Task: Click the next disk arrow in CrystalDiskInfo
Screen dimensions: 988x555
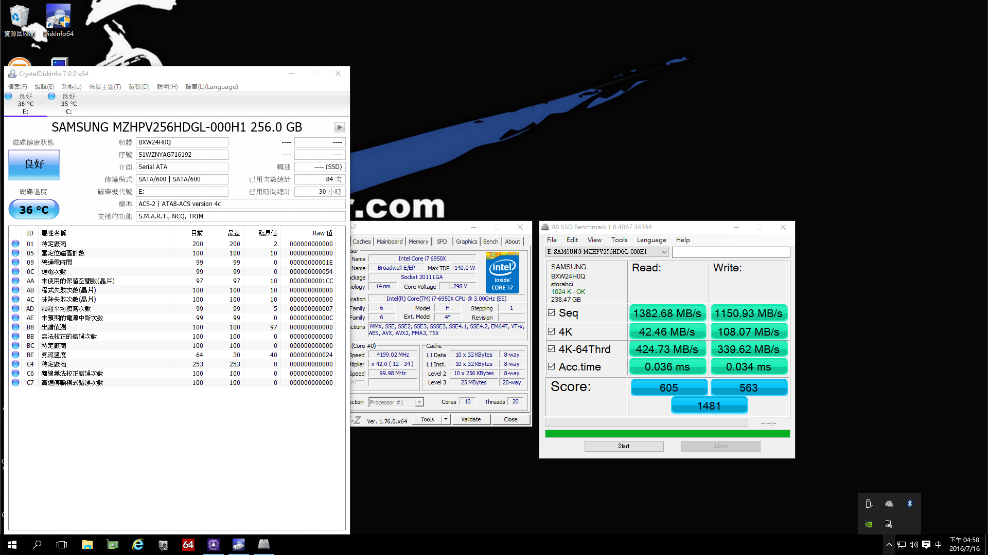Action: pyautogui.click(x=340, y=127)
